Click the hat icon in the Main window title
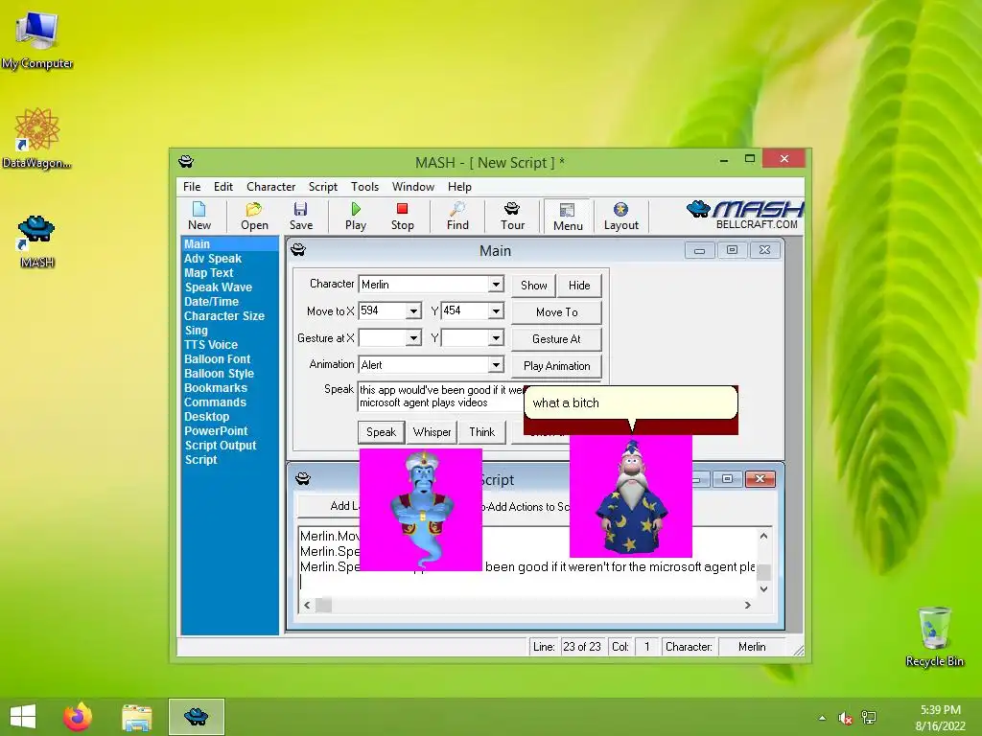Image resolution: width=982 pixels, height=736 pixels. click(x=298, y=250)
